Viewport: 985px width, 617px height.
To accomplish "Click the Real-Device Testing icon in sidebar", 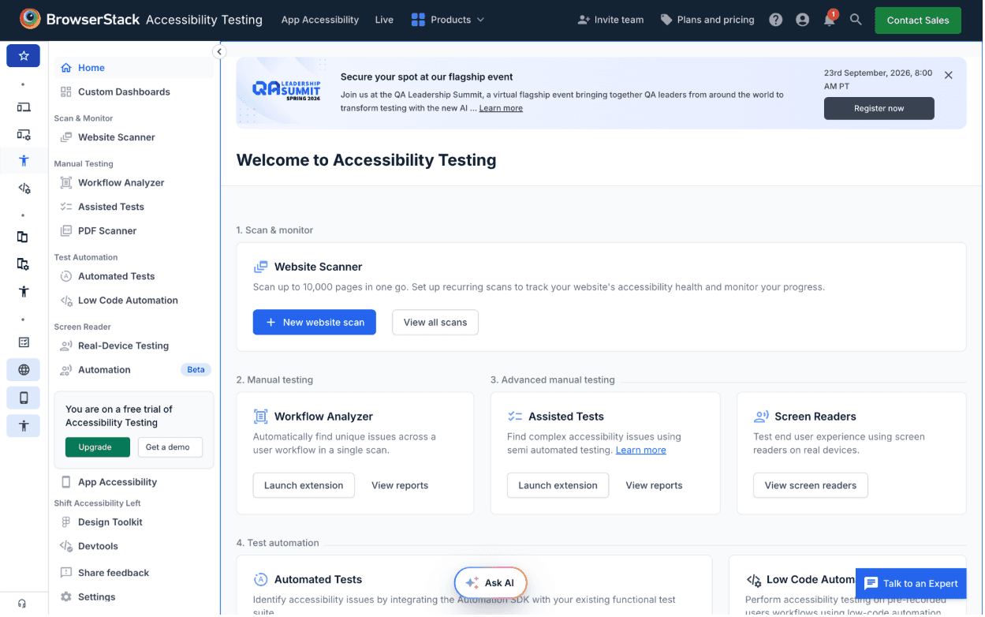I will [66, 346].
